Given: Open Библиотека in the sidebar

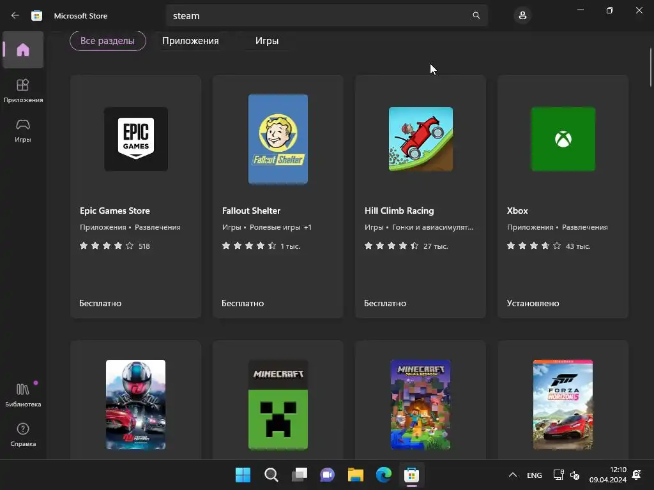Looking at the screenshot, I should 23,395.
